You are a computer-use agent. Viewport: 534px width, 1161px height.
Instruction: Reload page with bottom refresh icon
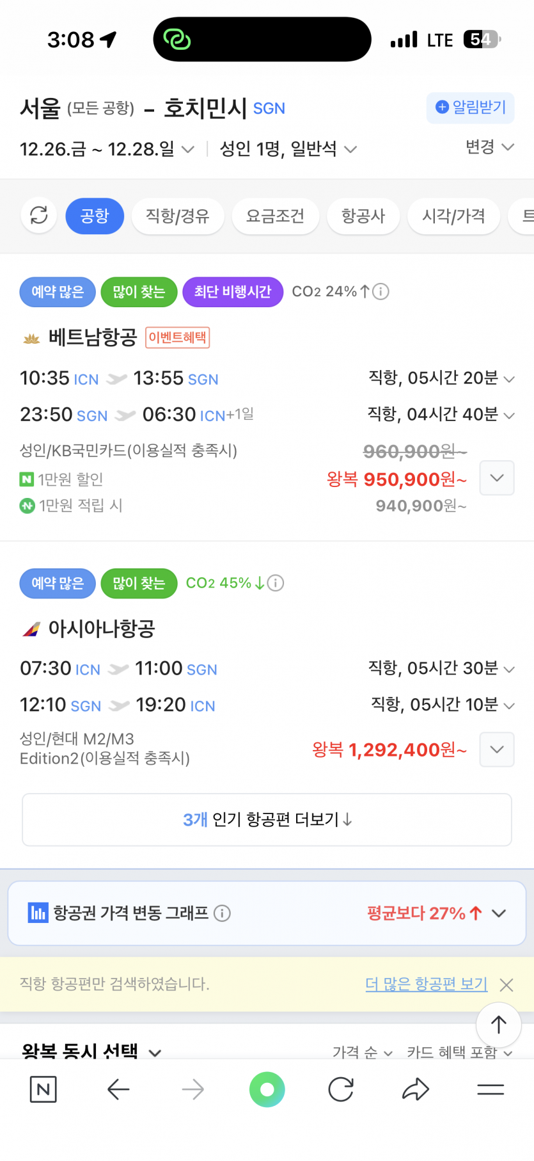point(341,1089)
